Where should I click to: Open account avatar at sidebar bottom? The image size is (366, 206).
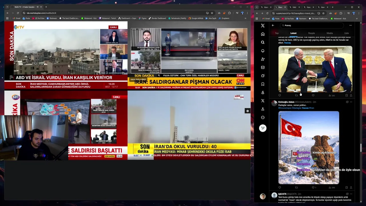click(x=262, y=196)
